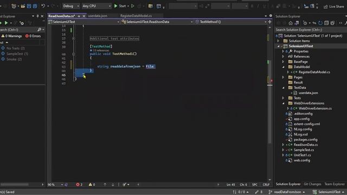Click the Undo arrow icon
This screenshot has height=195, width=347.
[43, 6]
